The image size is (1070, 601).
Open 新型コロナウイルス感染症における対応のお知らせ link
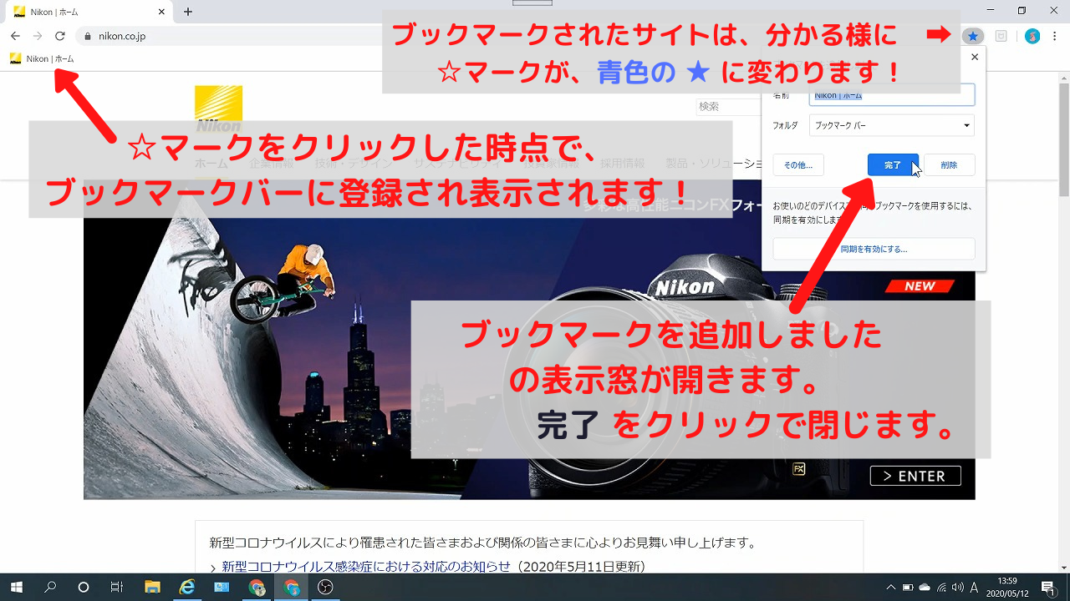click(x=365, y=567)
